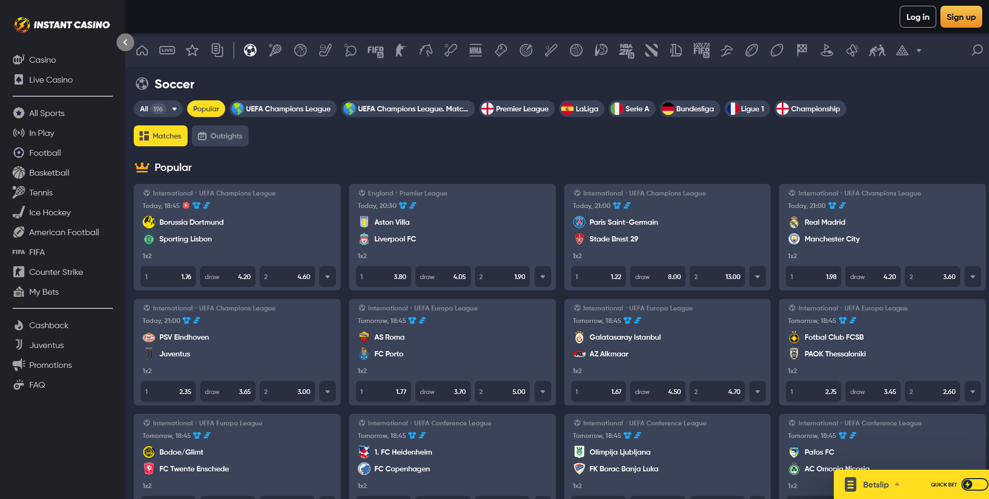The width and height of the screenshot is (989, 499).
Task: Expand more markets for Aston Villa match
Action: (543, 277)
